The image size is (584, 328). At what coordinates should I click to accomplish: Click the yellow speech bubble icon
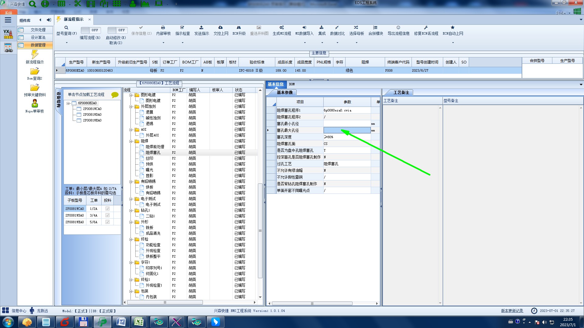tap(115, 95)
